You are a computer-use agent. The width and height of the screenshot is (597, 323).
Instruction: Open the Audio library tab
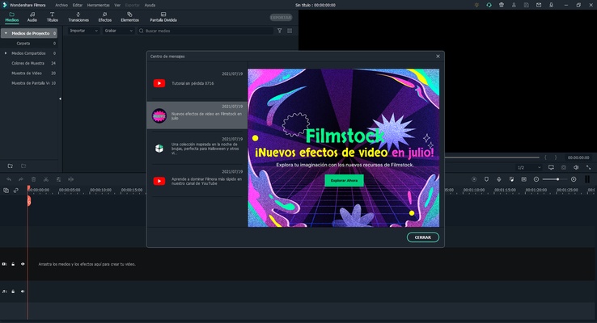coord(32,17)
